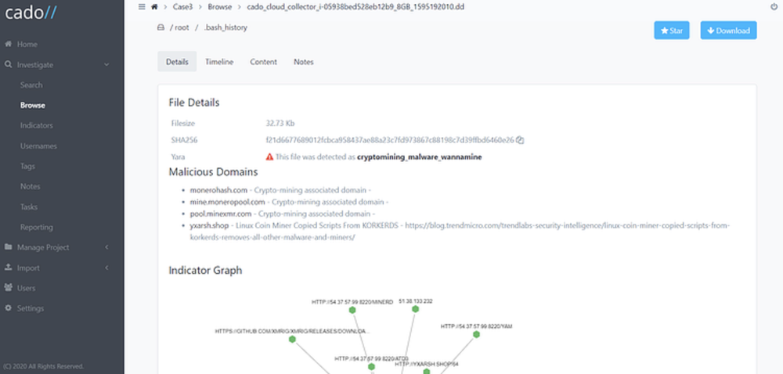
Task: Download the .bash_history file
Action: click(x=728, y=31)
